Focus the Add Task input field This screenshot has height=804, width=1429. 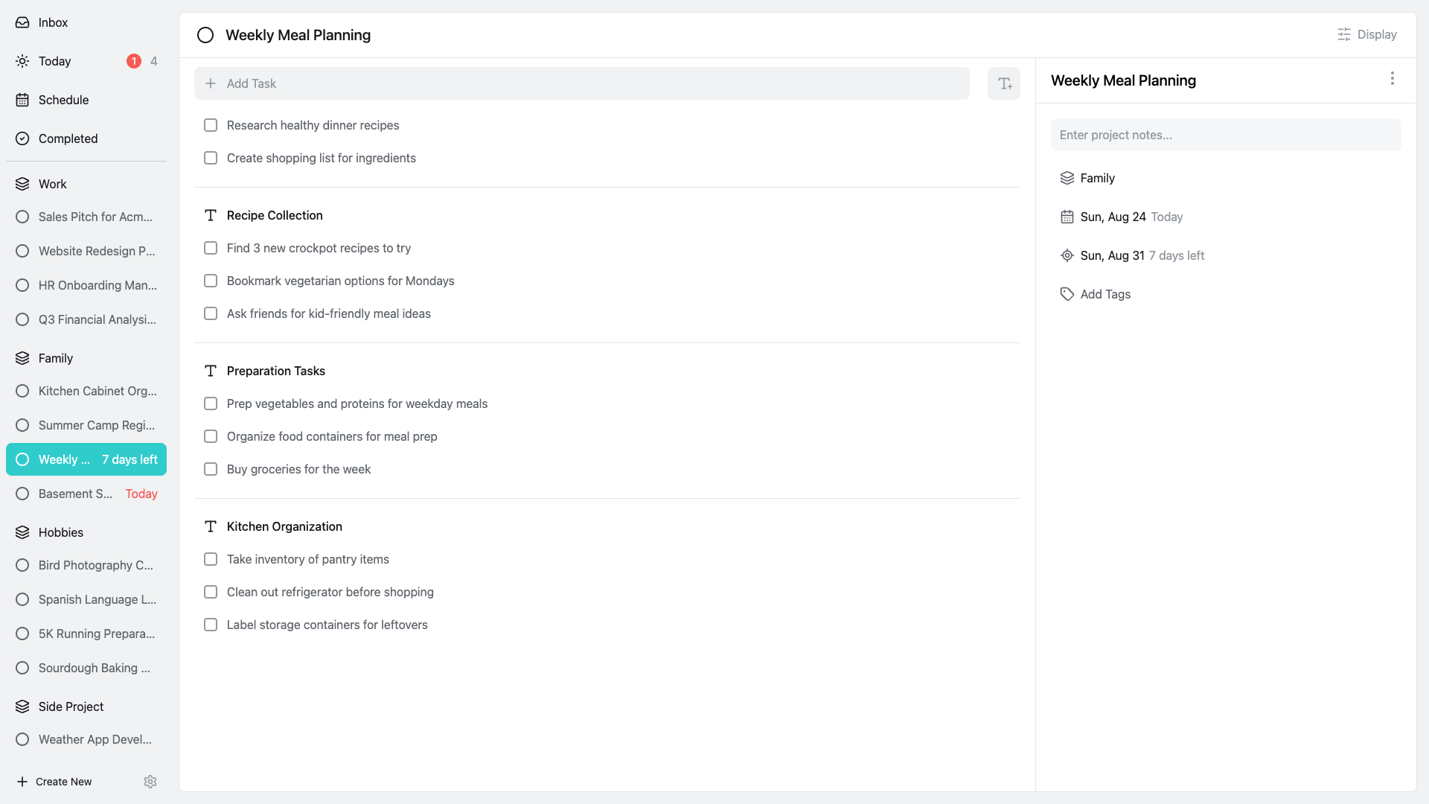tap(582, 83)
